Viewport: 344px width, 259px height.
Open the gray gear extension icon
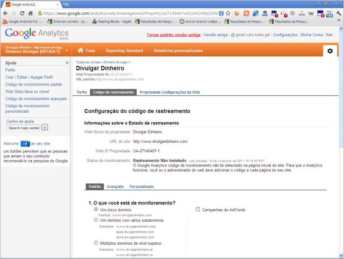[293, 14]
